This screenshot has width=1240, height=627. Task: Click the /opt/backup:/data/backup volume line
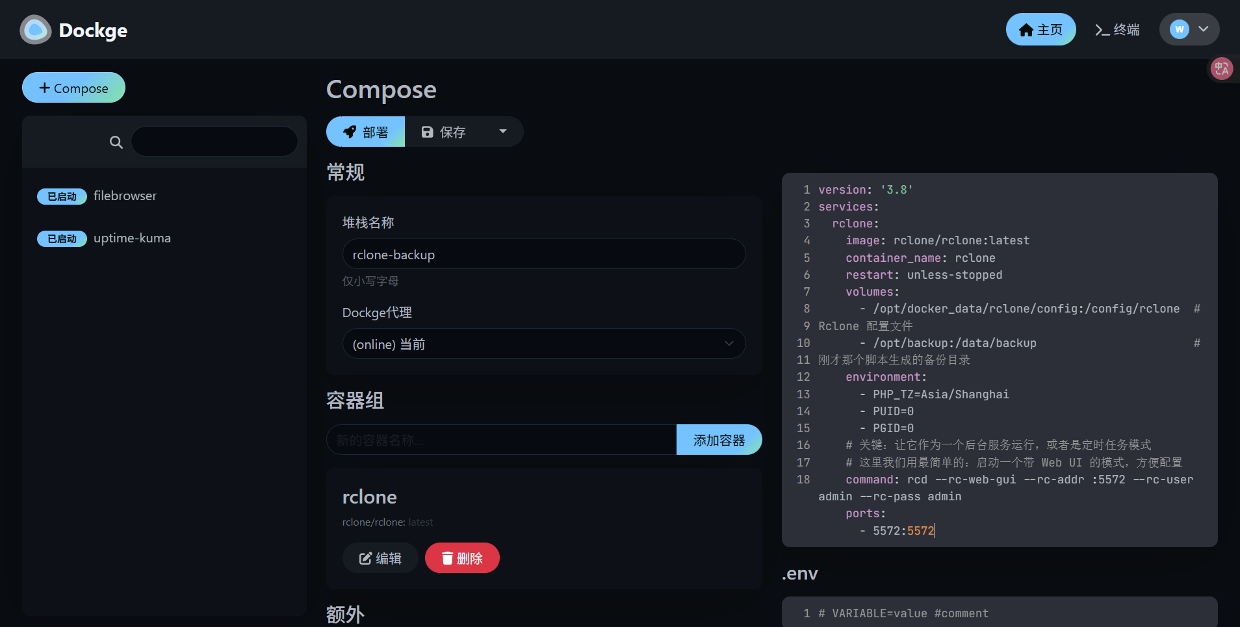[948, 343]
